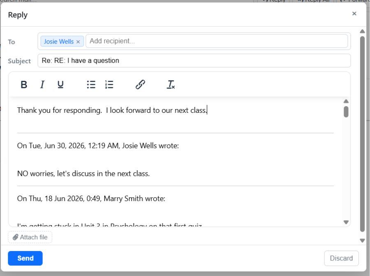Screen dimensions: 370x276
Task: Click the message body scrollbar thumb
Action: coord(346,112)
